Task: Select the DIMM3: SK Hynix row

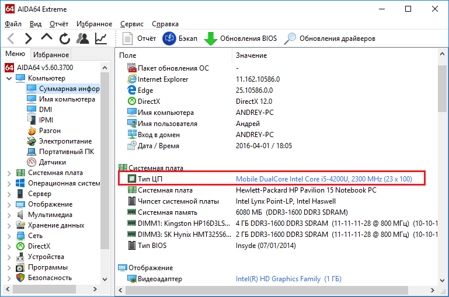Action: tap(277, 235)
